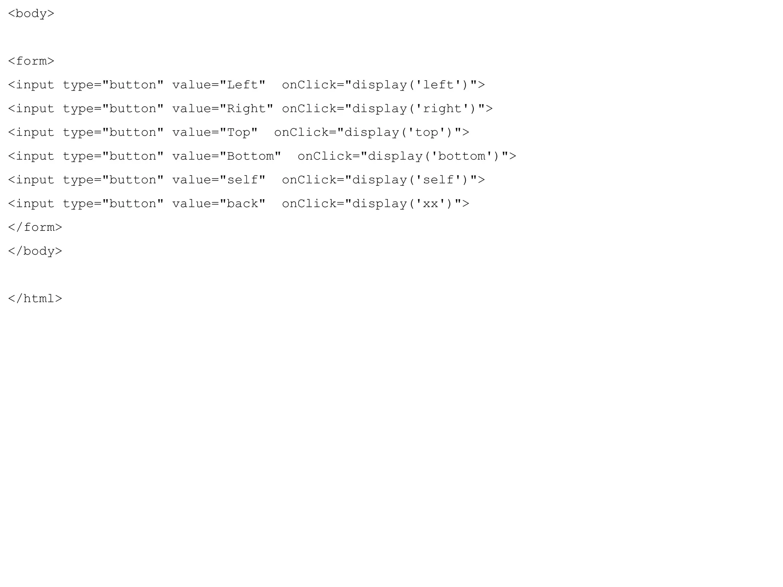The height and width of the screenshot is (587, 783).
Task: Click the value "back" attribute text
Action: coord(219,204)
